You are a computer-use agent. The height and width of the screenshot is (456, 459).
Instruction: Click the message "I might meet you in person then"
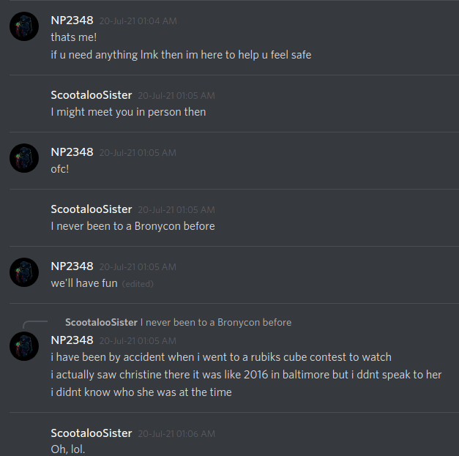coord(128,112)
